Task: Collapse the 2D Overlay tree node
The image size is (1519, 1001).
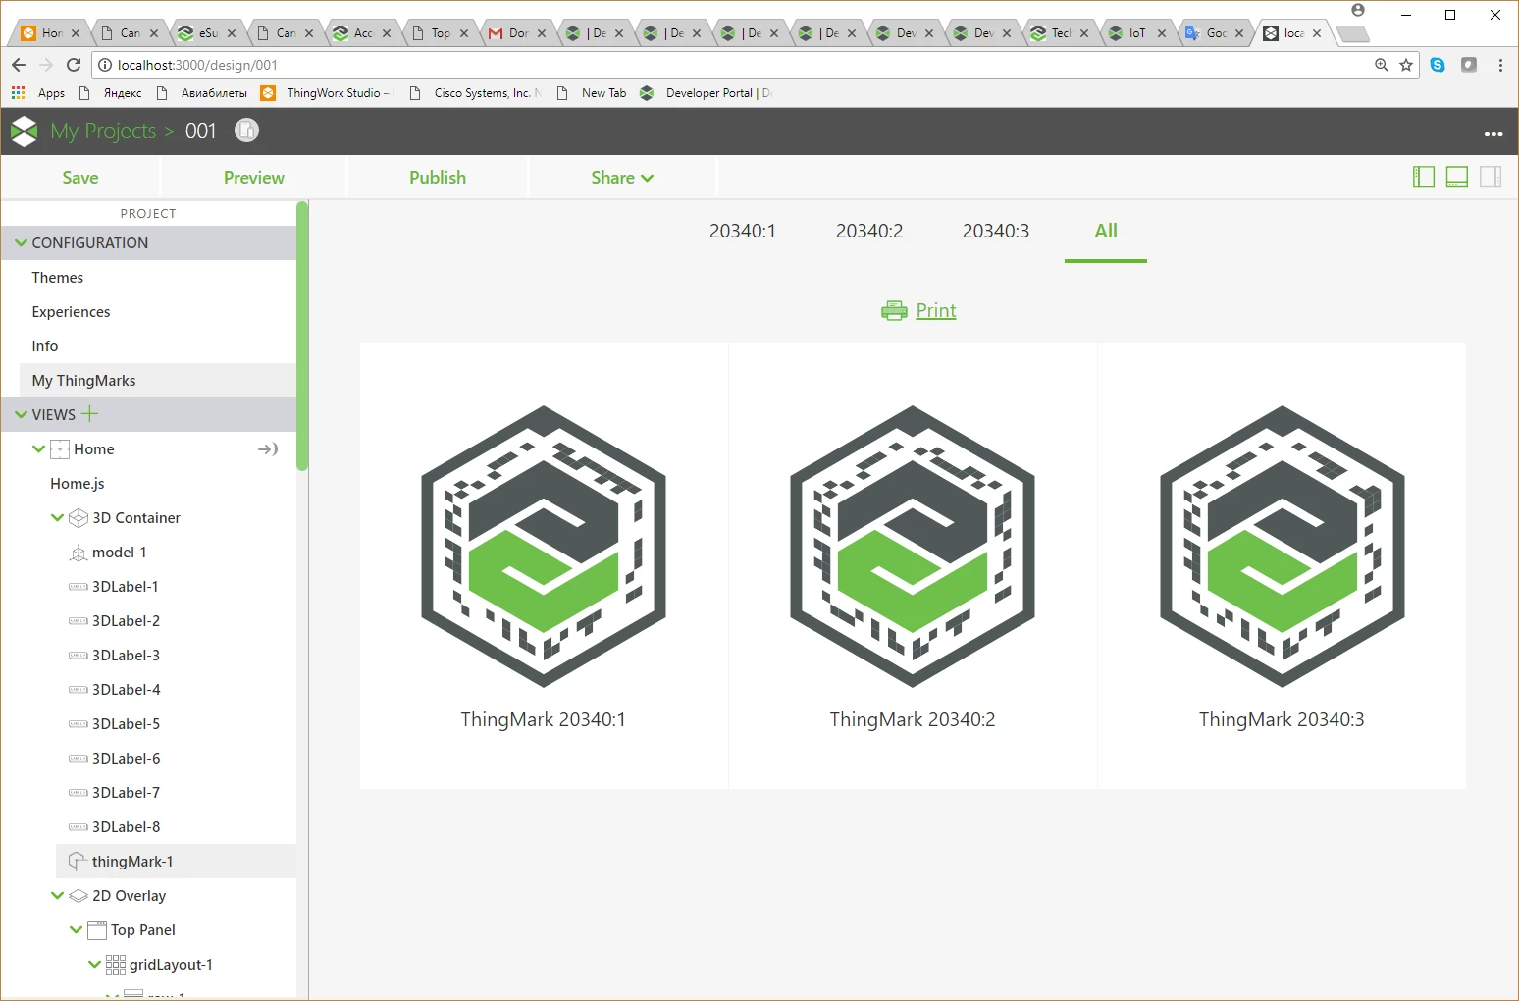Action: [x=57, y=896]
